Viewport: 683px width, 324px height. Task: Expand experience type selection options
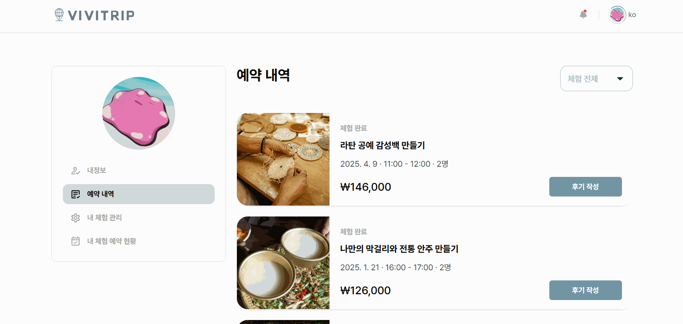tap(596, 78)
